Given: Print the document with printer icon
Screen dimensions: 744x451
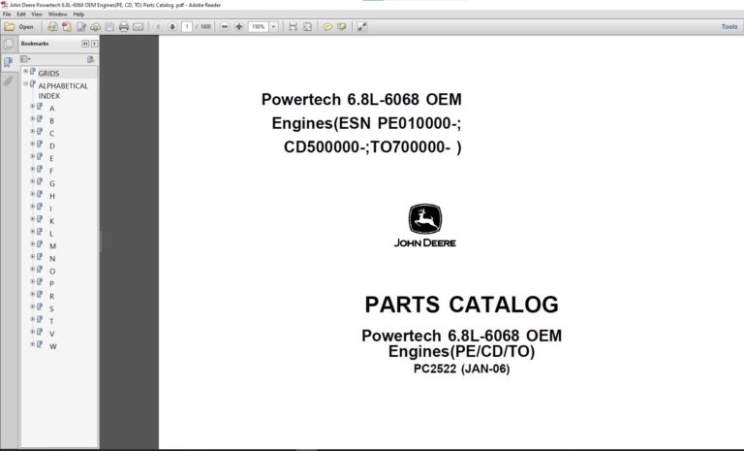Looking at the screenshot, I should pos(124,27).
